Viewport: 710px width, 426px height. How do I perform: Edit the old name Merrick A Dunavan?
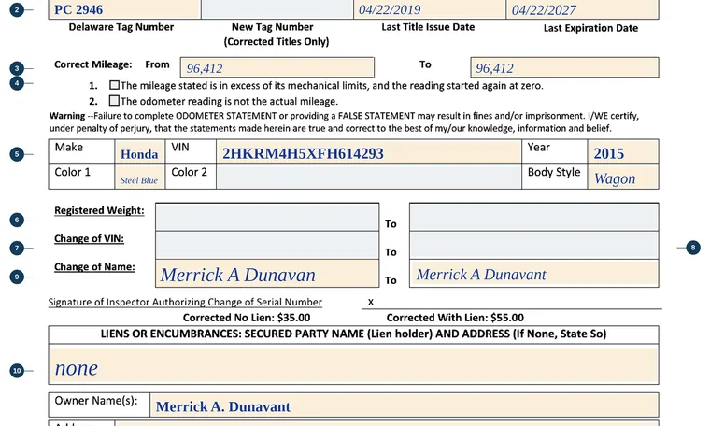[x=267, y=274]
